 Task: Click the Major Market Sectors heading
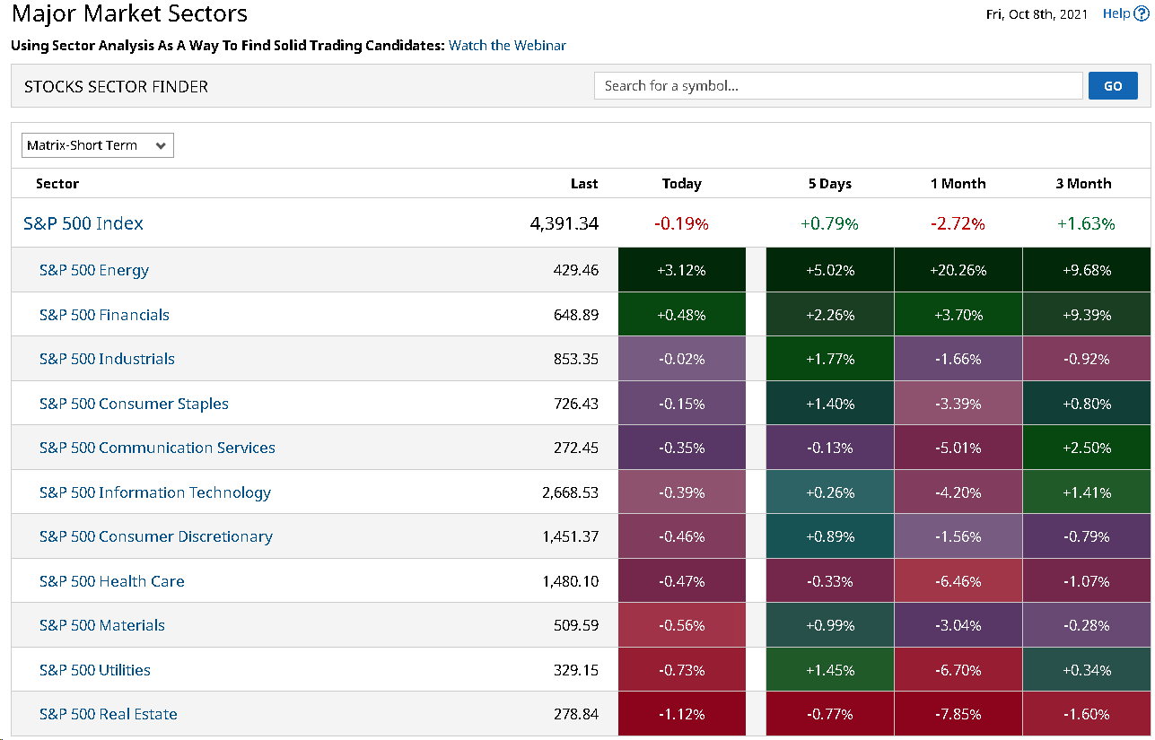129,14
